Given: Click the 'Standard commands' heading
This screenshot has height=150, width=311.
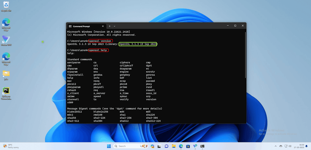Looking at the screenshot, I should [80, 59].
